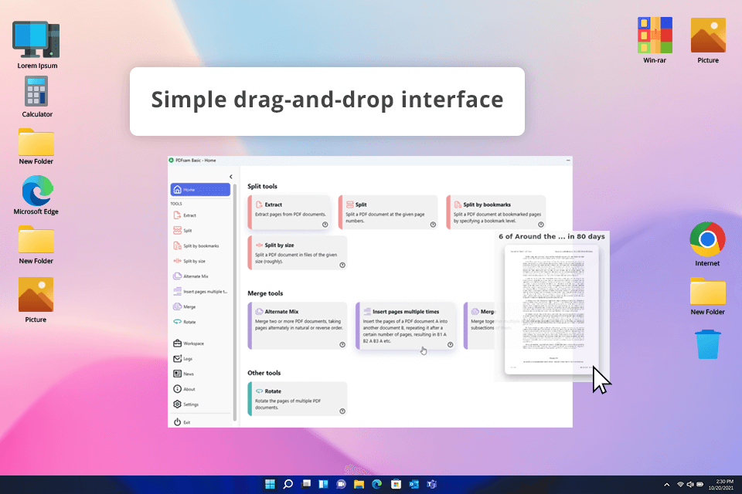Show hidden tray icons chevron
The height and width of the screenshot is (494, 742).
(667, 485)
